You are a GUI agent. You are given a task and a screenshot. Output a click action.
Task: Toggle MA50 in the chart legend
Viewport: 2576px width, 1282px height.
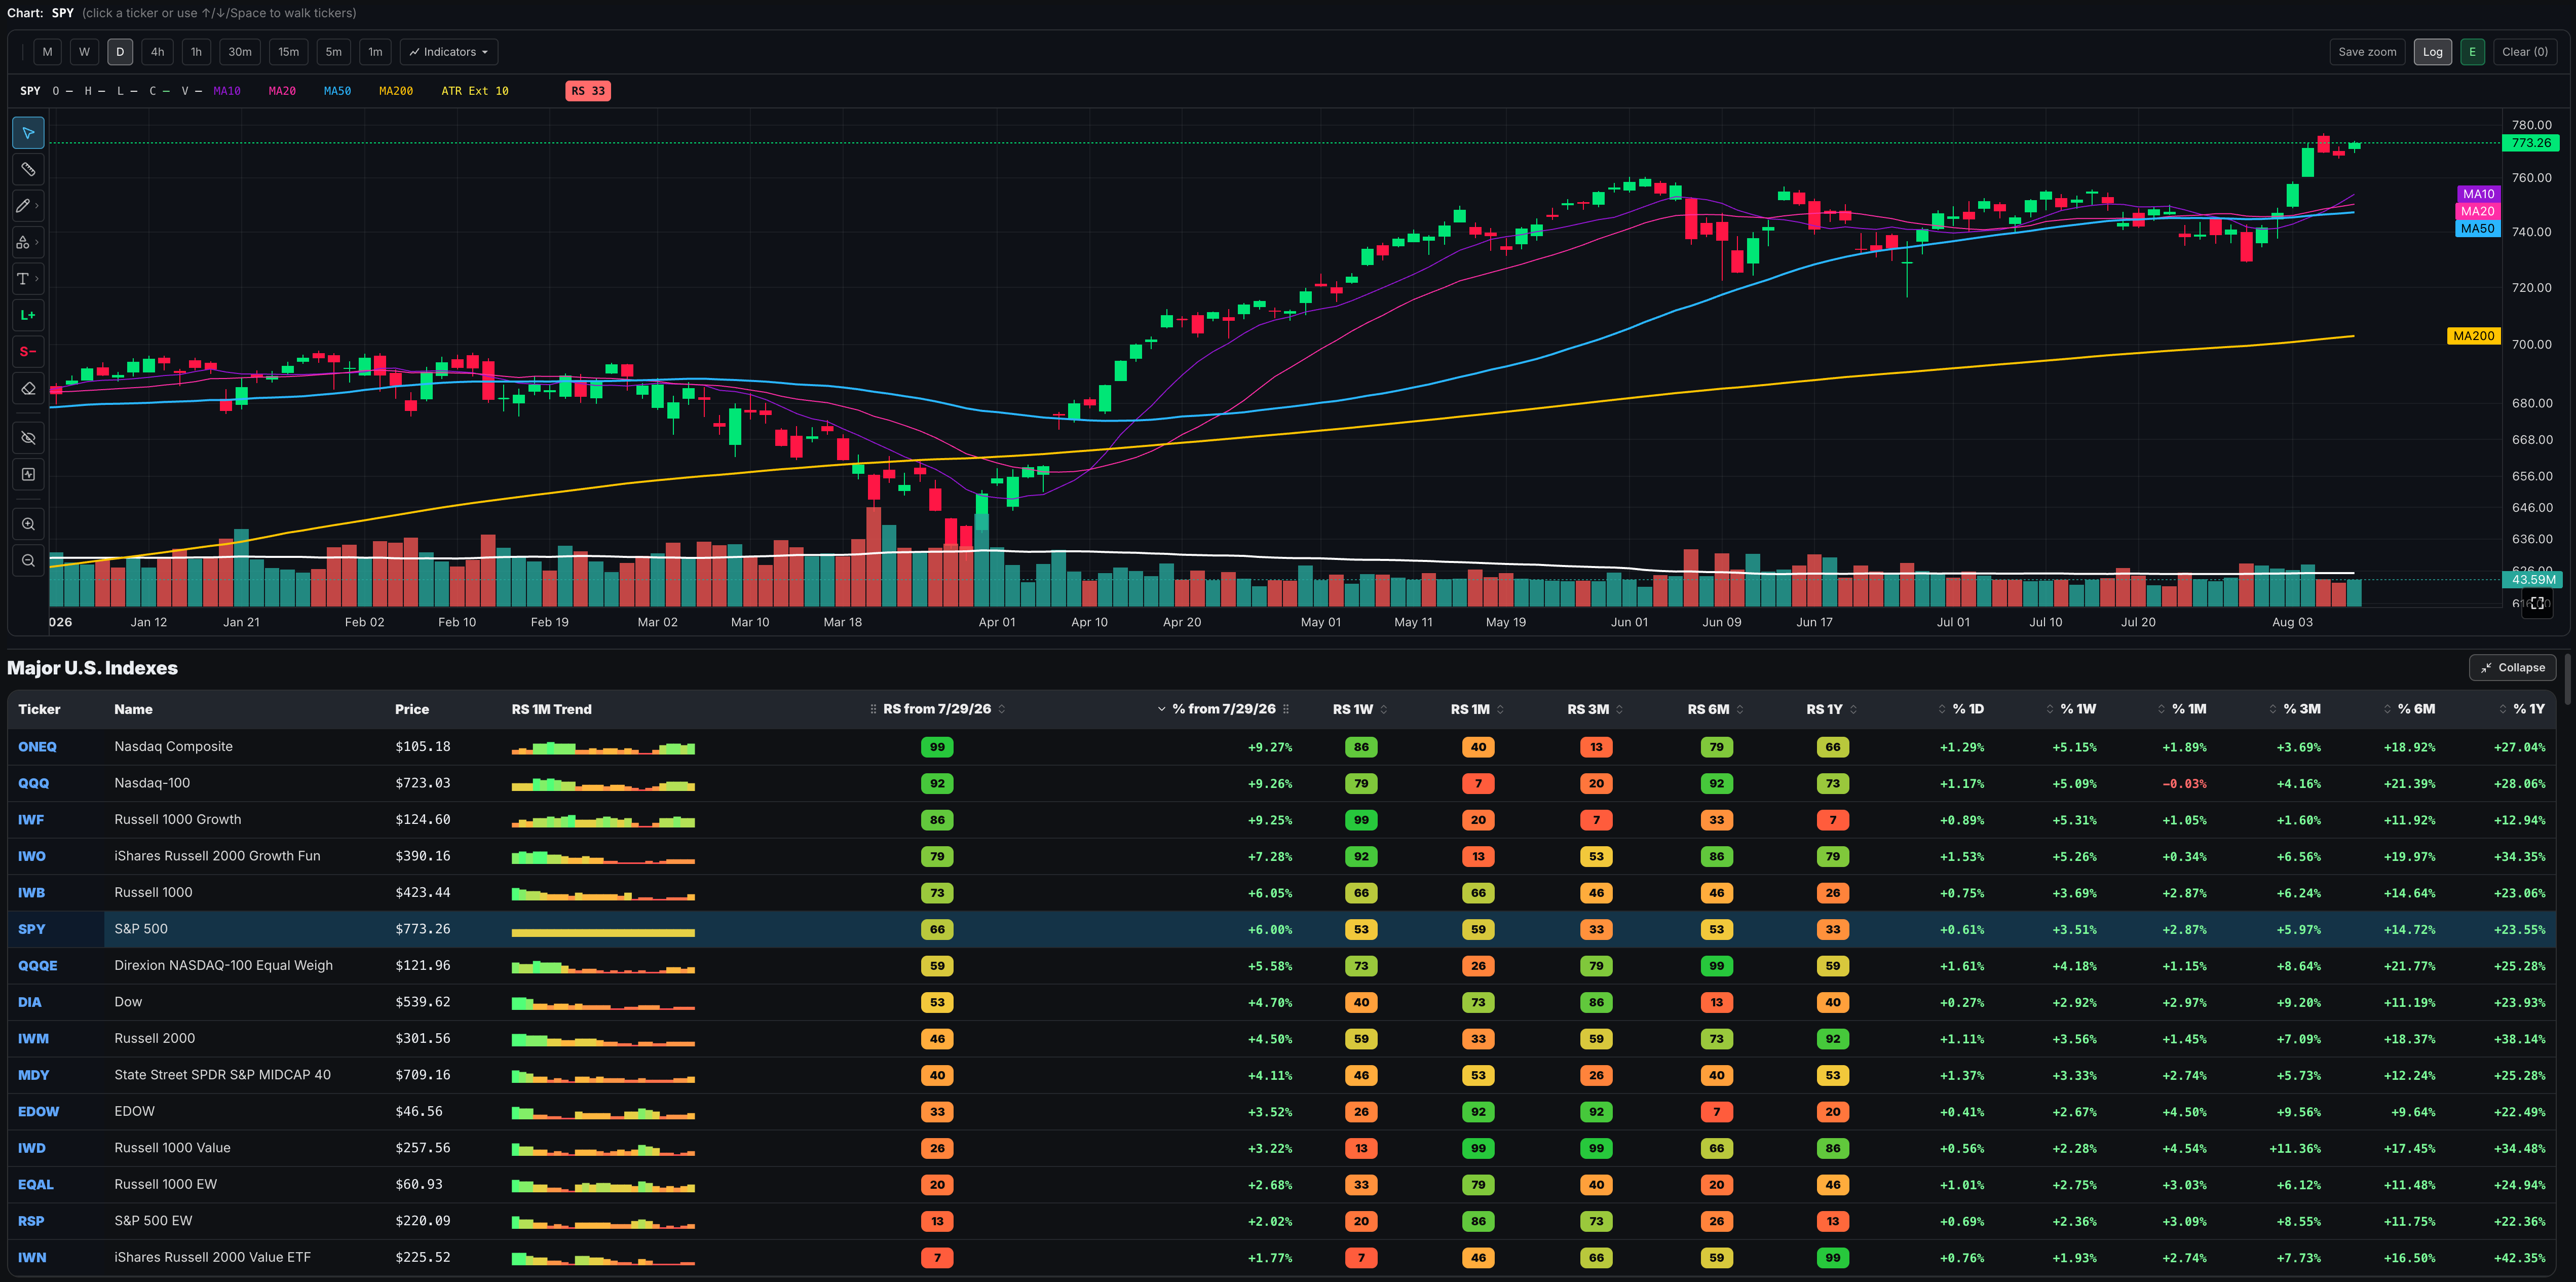point(337,91)
